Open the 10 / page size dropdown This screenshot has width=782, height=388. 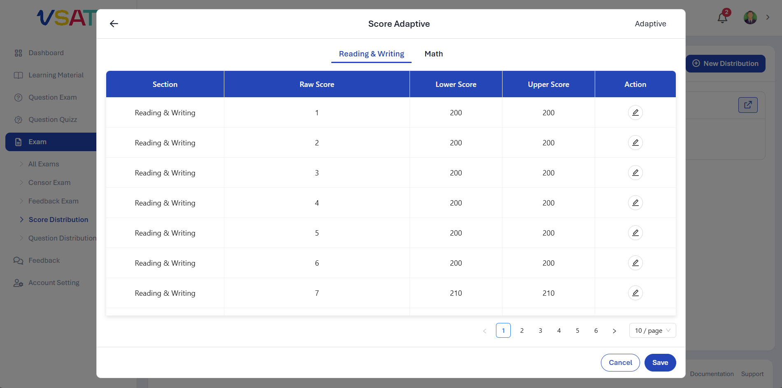(x=652, y=330)
